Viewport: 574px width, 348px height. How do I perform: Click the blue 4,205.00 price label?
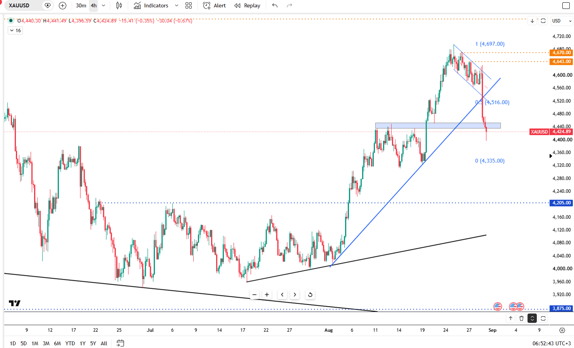[561, 203]
